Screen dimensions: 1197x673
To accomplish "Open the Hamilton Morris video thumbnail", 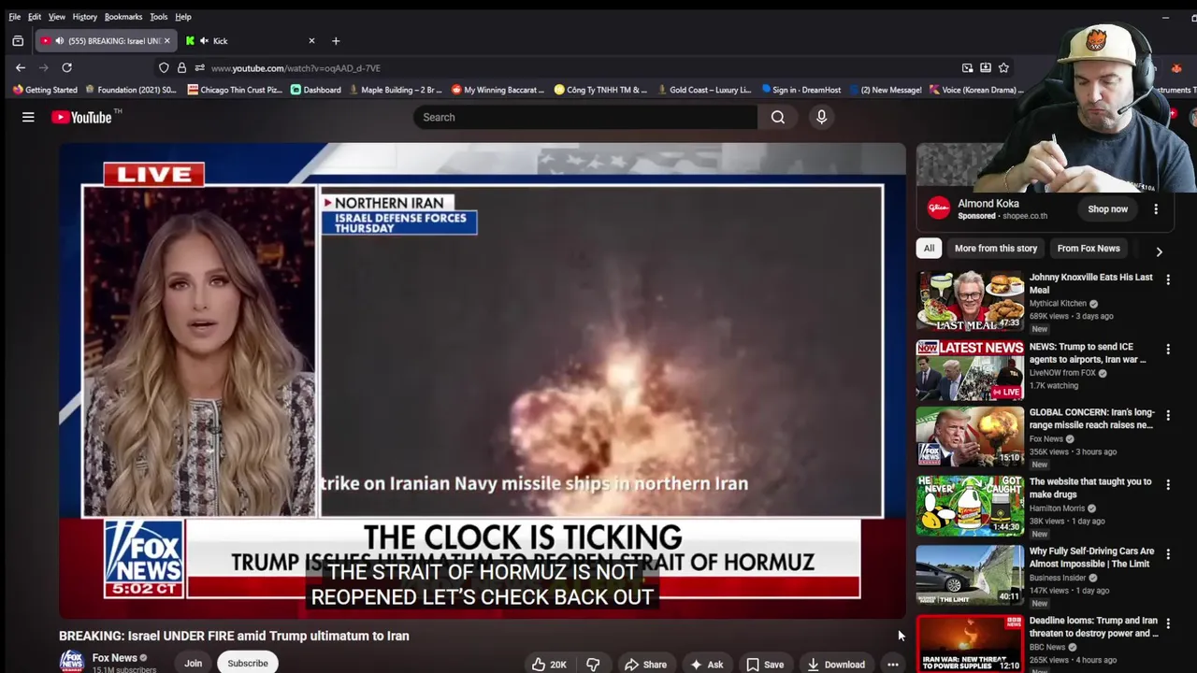I will pos(970,506).
